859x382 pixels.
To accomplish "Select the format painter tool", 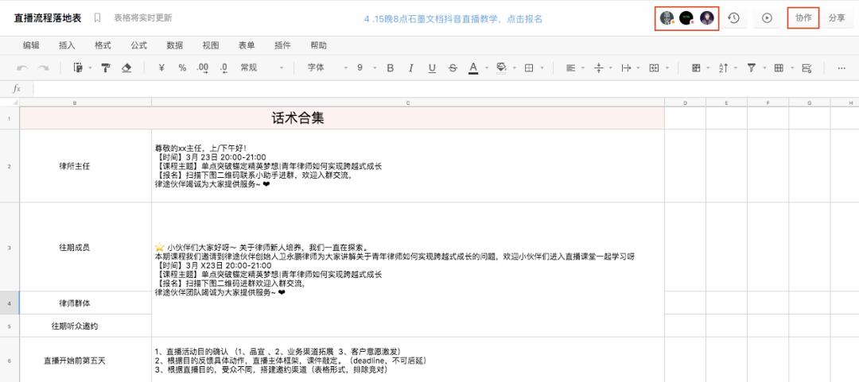I will [x=106, y=68].
